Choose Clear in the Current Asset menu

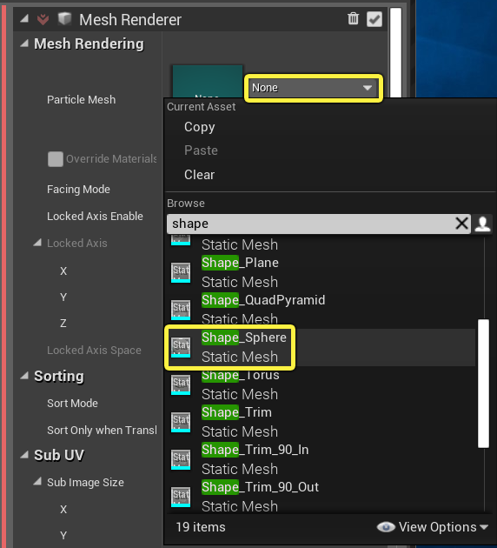(199, 174)
